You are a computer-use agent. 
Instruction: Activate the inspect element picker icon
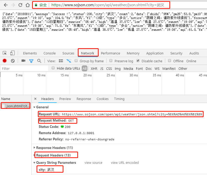pyautogui.click(x=5, y=53)
